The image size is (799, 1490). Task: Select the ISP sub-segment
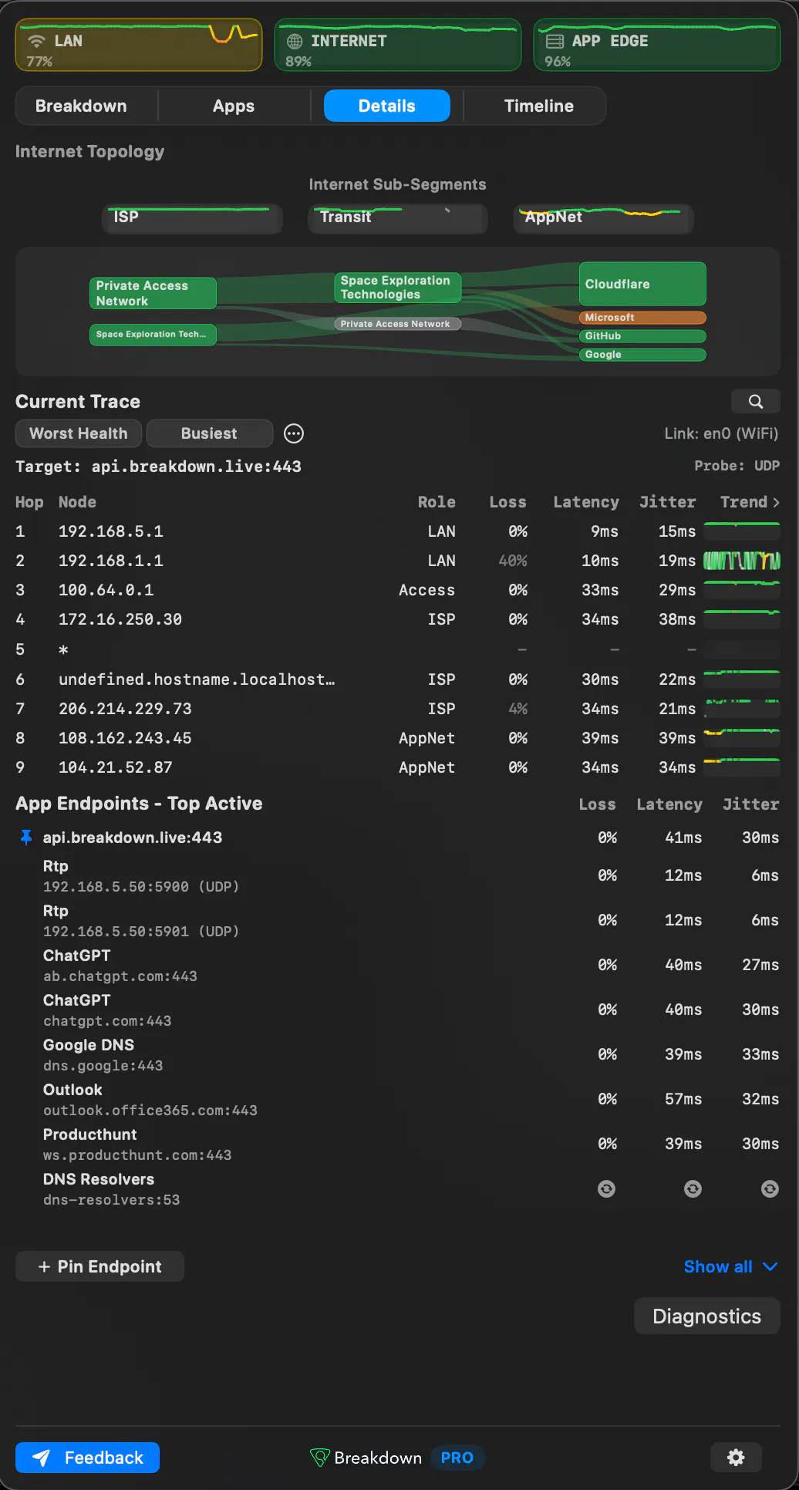tap(192, 218)
